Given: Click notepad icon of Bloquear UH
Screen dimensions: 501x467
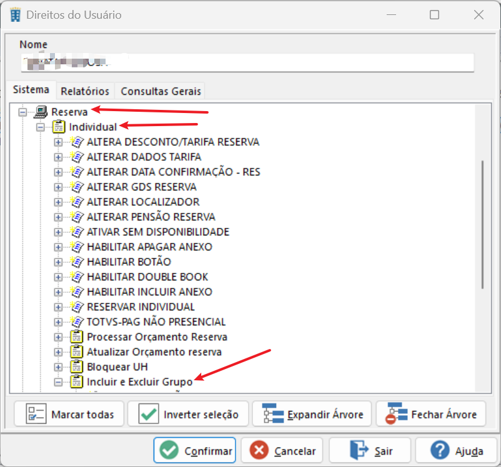Looking at the screenshot, I should 77,366.
